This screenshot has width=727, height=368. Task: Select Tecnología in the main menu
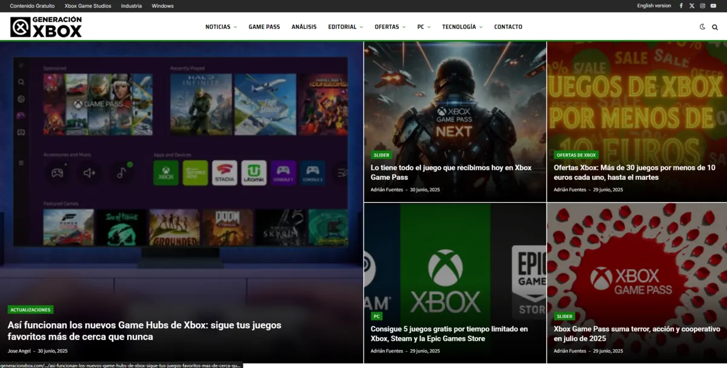tap(459, 27)
